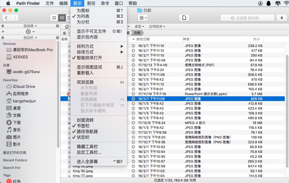Switch to icon view in the toolbar
This screenshot has width=289, height=183.
(x=54, y=17)
